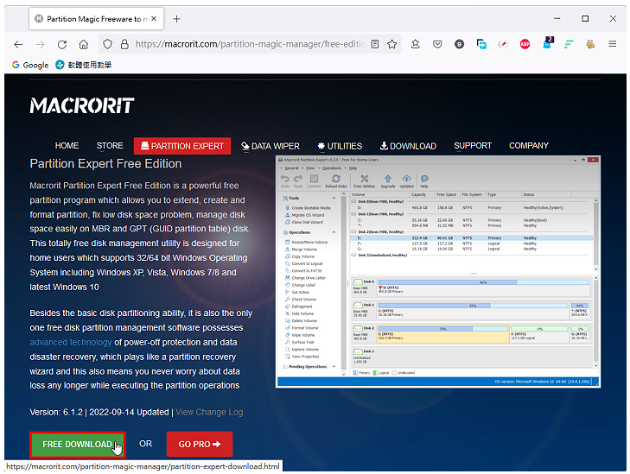This screenshot has width=630, height=474.
Task: Open the DOWNLOAD menu item
Action: [x=408, y=146]
